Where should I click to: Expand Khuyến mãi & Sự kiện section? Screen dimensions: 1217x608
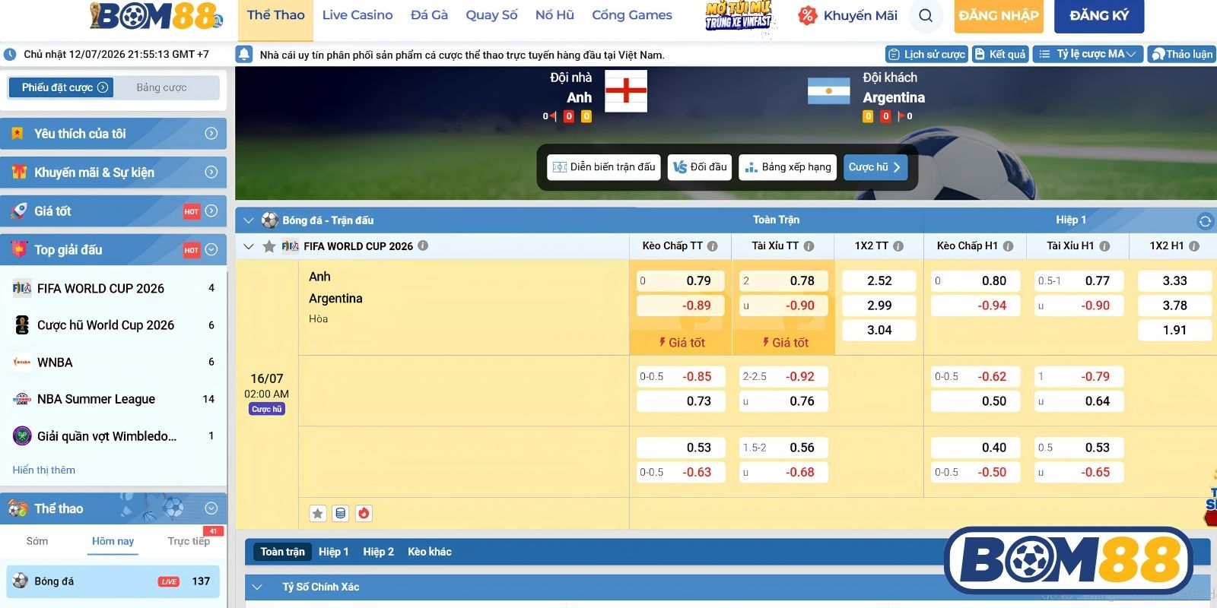click(113, 173)
